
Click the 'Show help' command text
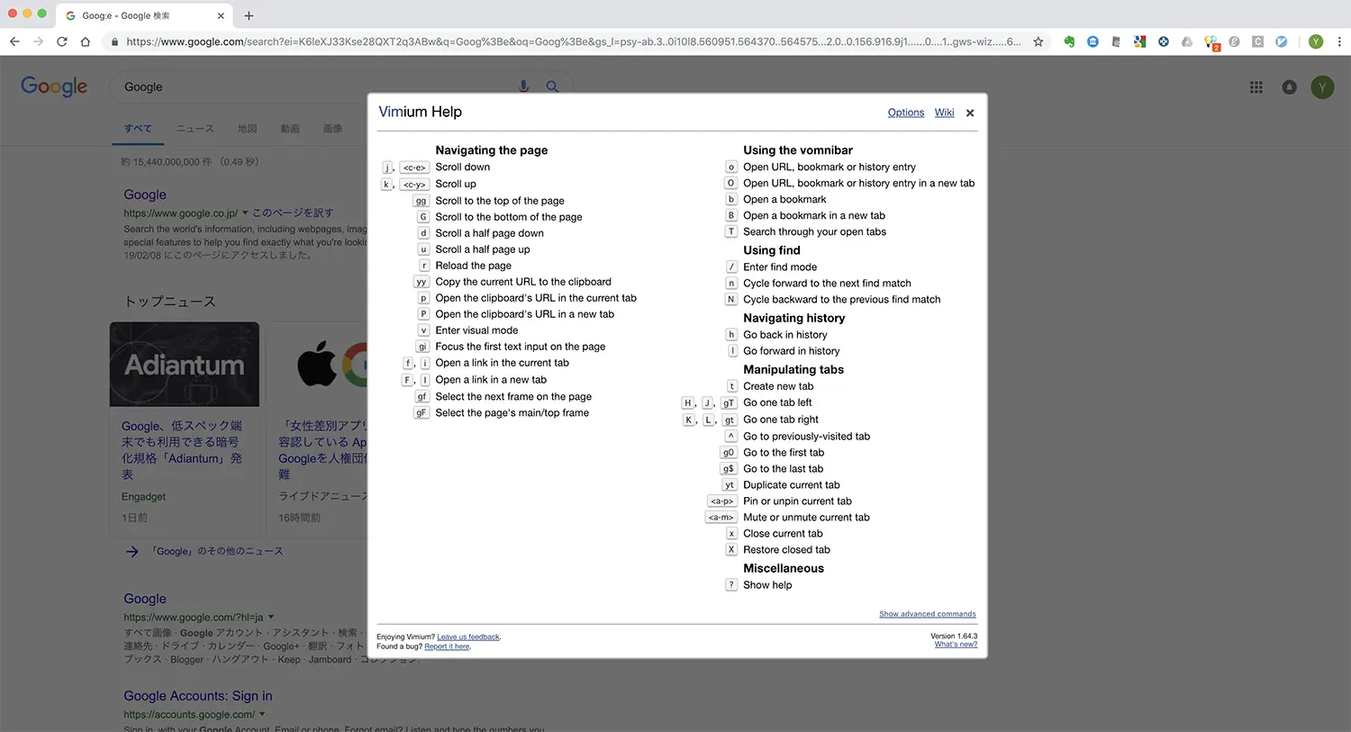tap(767, 585)
